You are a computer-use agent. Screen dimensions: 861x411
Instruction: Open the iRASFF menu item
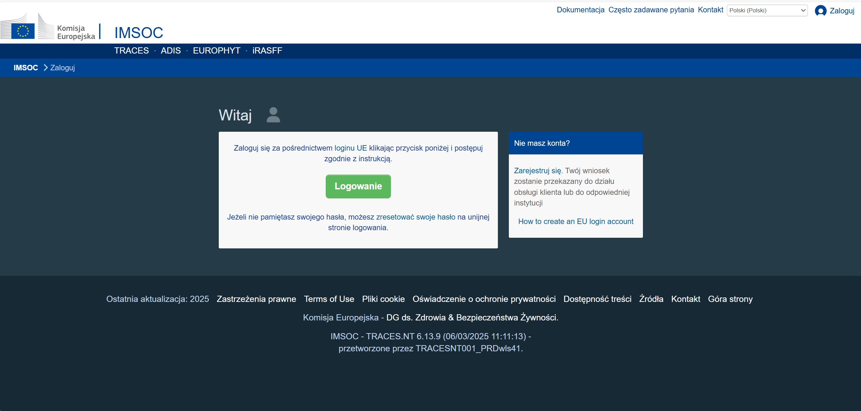pyautogui.click(x=267, y=51)
